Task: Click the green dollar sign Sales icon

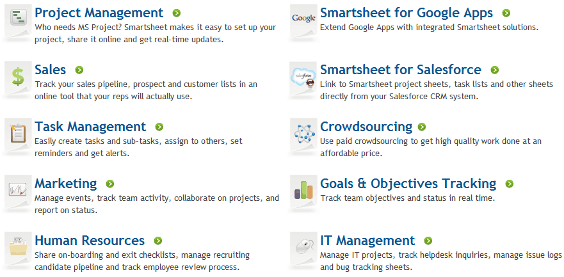Action: point(18,77)
